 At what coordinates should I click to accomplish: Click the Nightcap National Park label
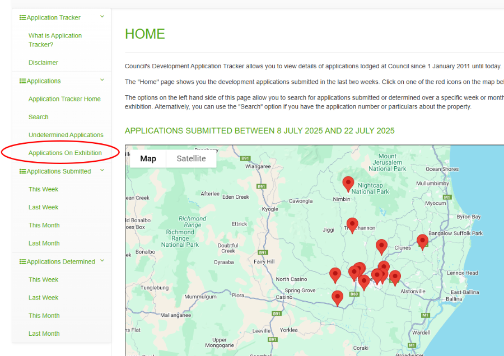[x=370, y=189]
